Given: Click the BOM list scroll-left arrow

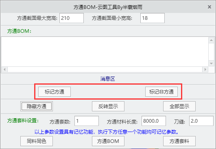Looking at the screenshot, I should coord(4,69).
